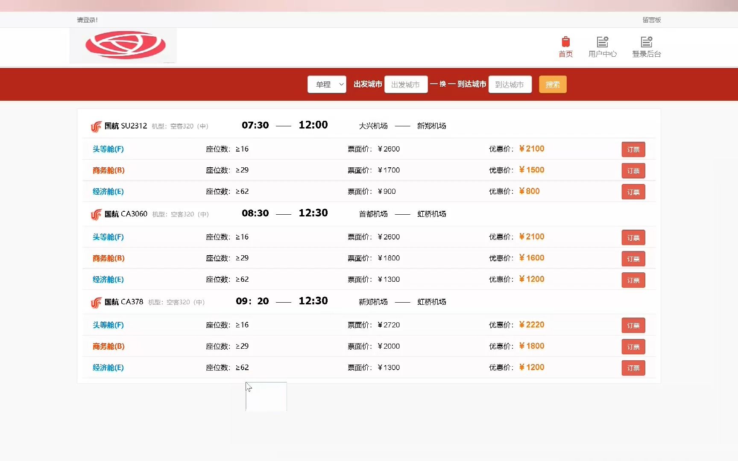This screenshot has width=738, height=461.
Task: Book CA378 first class ¥2220 ticket
Action: point(633,325)
